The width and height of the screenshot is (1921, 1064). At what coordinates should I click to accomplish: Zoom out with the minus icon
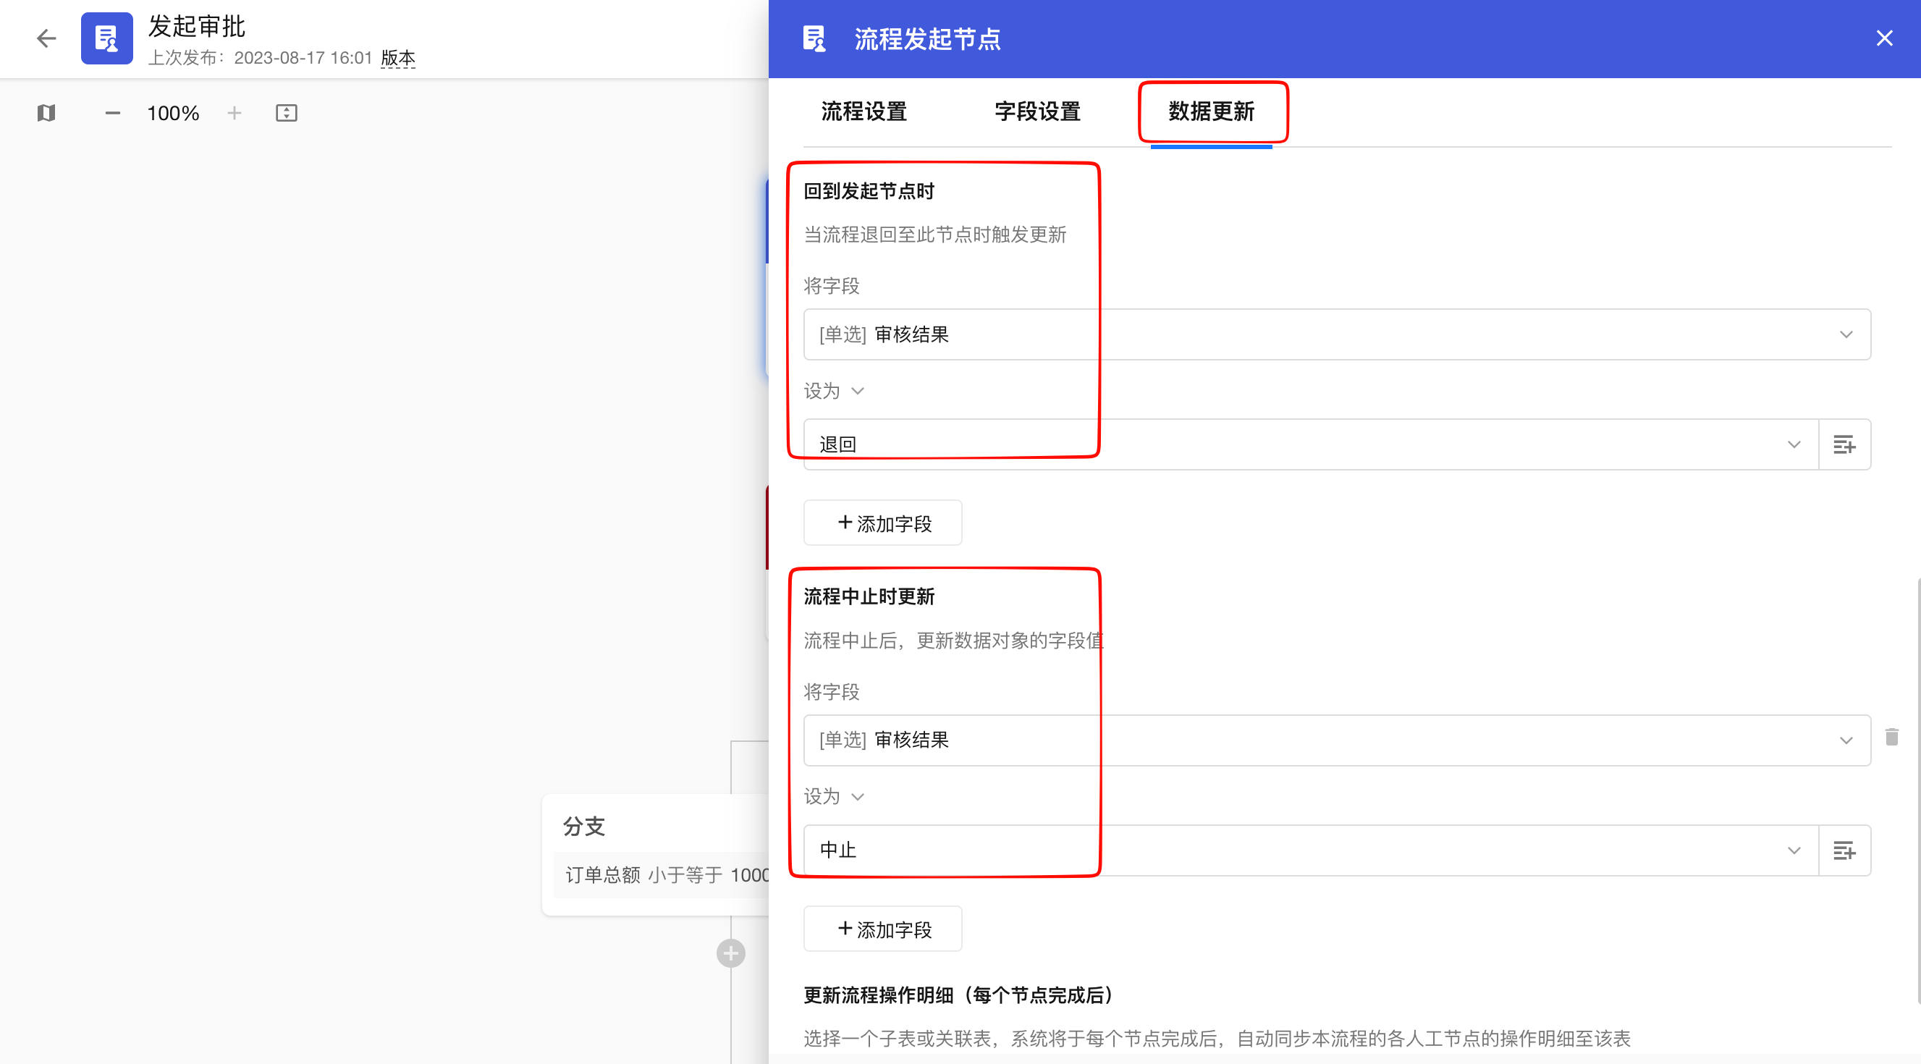[x=113, y=113]
